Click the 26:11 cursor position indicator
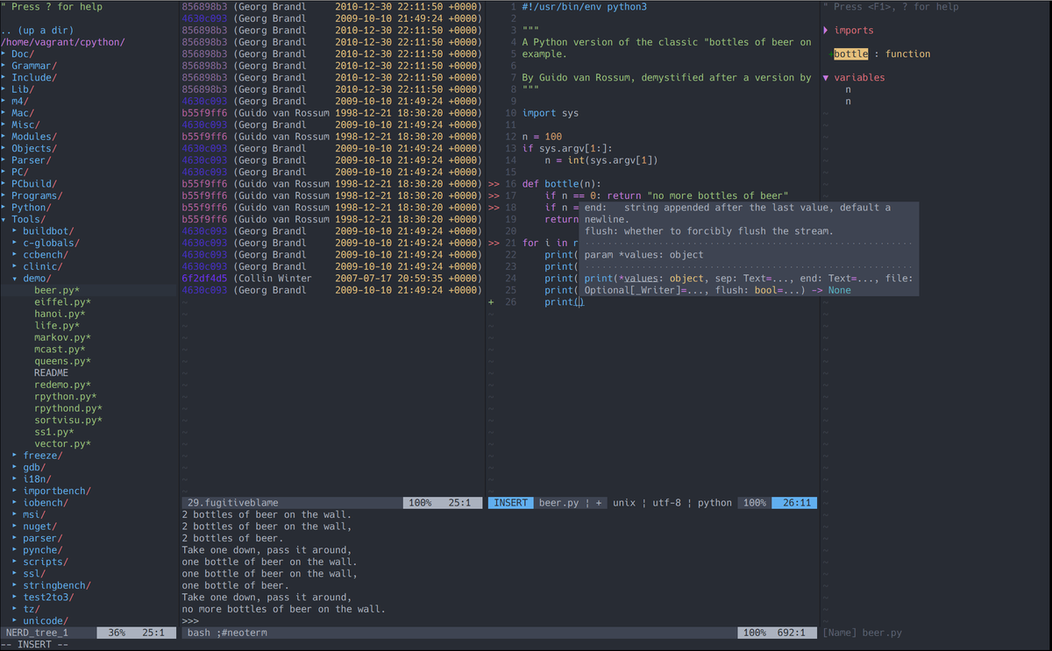1052x651 pixels. pyautogui.click(x=793, y=502)
